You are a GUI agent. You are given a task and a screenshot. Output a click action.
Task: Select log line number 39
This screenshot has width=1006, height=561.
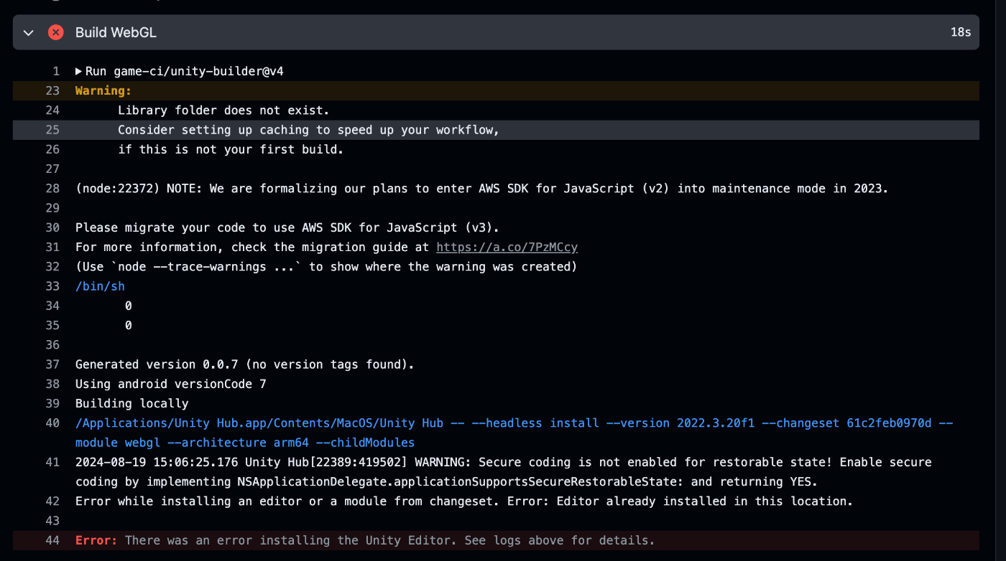click(52, 403)
